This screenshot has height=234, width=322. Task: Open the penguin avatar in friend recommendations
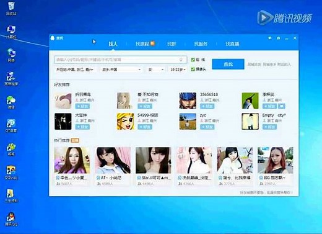point(250,101)
